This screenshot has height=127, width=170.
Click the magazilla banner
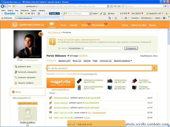click(61, 83)
